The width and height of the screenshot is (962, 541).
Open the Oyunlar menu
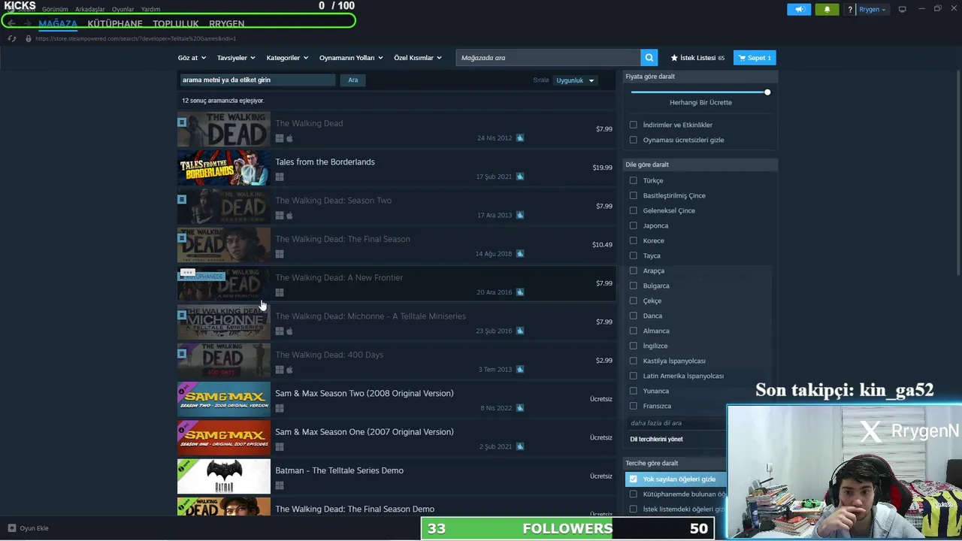point(123,9)
